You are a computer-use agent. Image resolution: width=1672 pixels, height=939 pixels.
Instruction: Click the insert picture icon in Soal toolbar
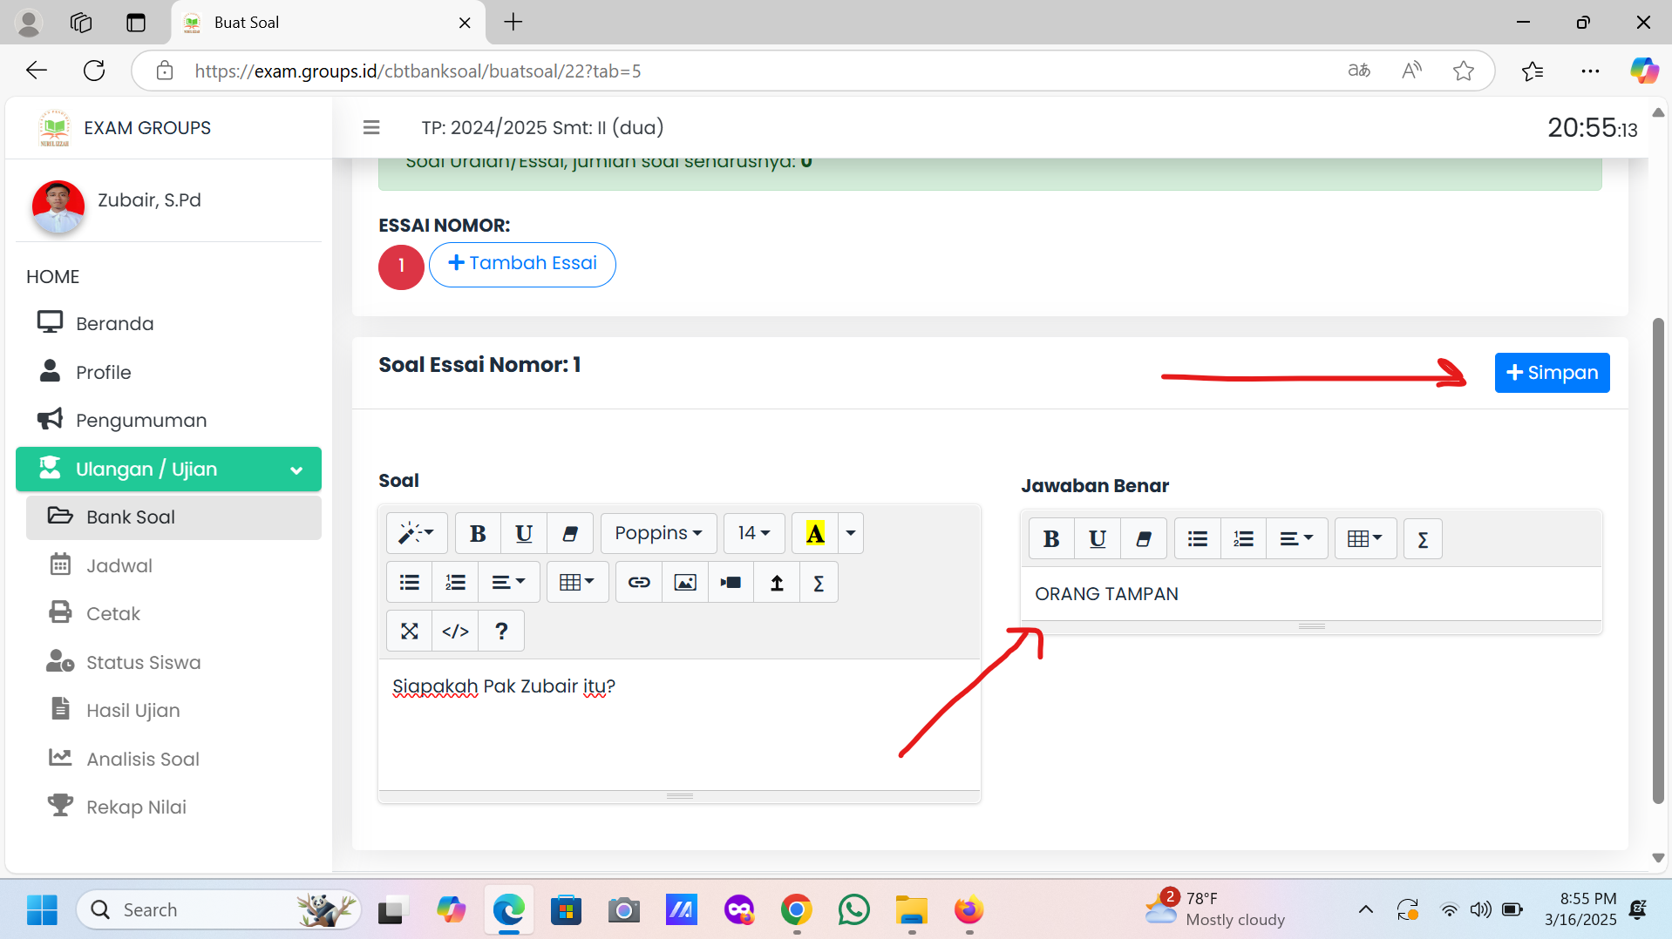point(685,583)
